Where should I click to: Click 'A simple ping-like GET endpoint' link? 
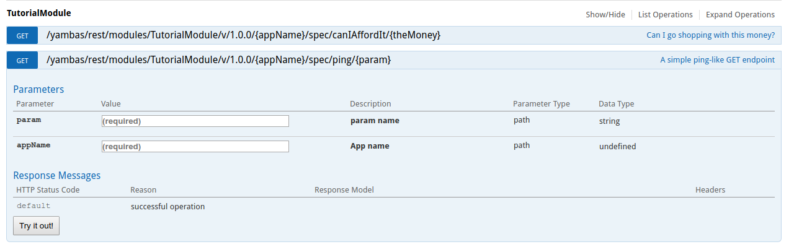coord(717,60)
